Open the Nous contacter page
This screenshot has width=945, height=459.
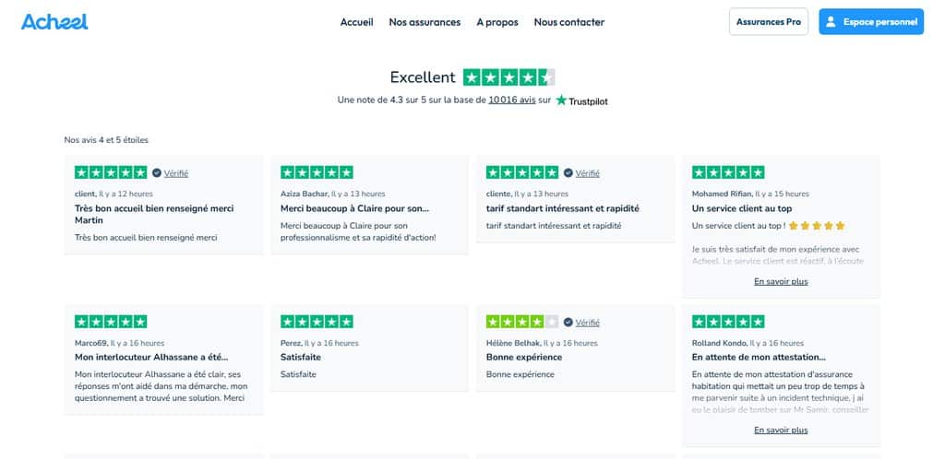568,22
